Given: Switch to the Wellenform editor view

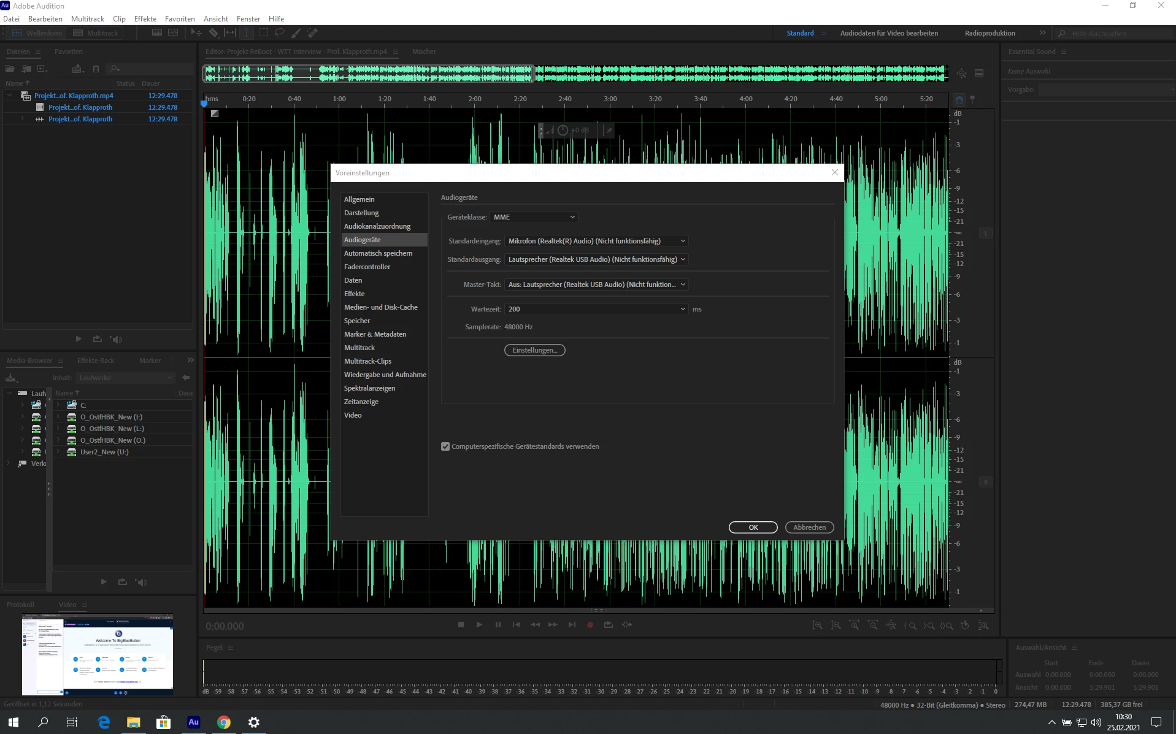Looking at the screenshot, I should point(36,33).
